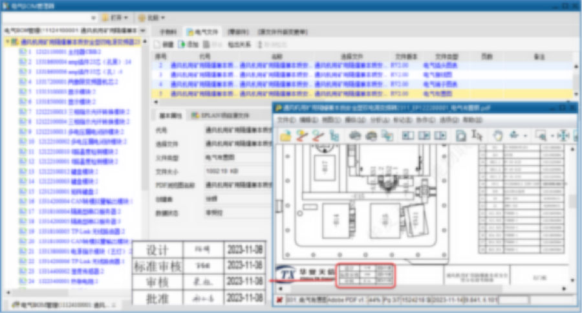Click the 代号 field in basic properties
The image size is (582, 313).
(x=238, y=130)
